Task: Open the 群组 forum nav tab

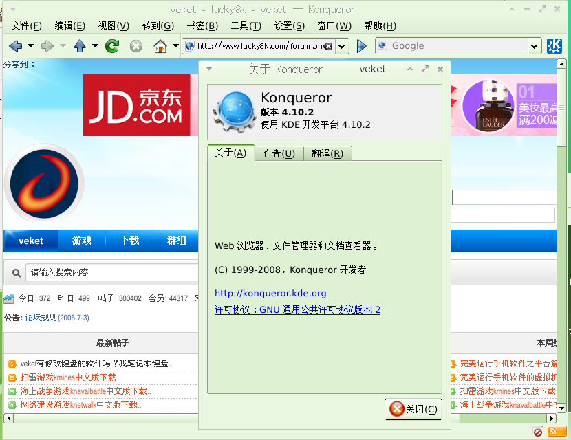Action: click(177, 241)
